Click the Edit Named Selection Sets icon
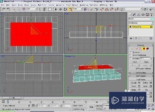 coord(122,9)
